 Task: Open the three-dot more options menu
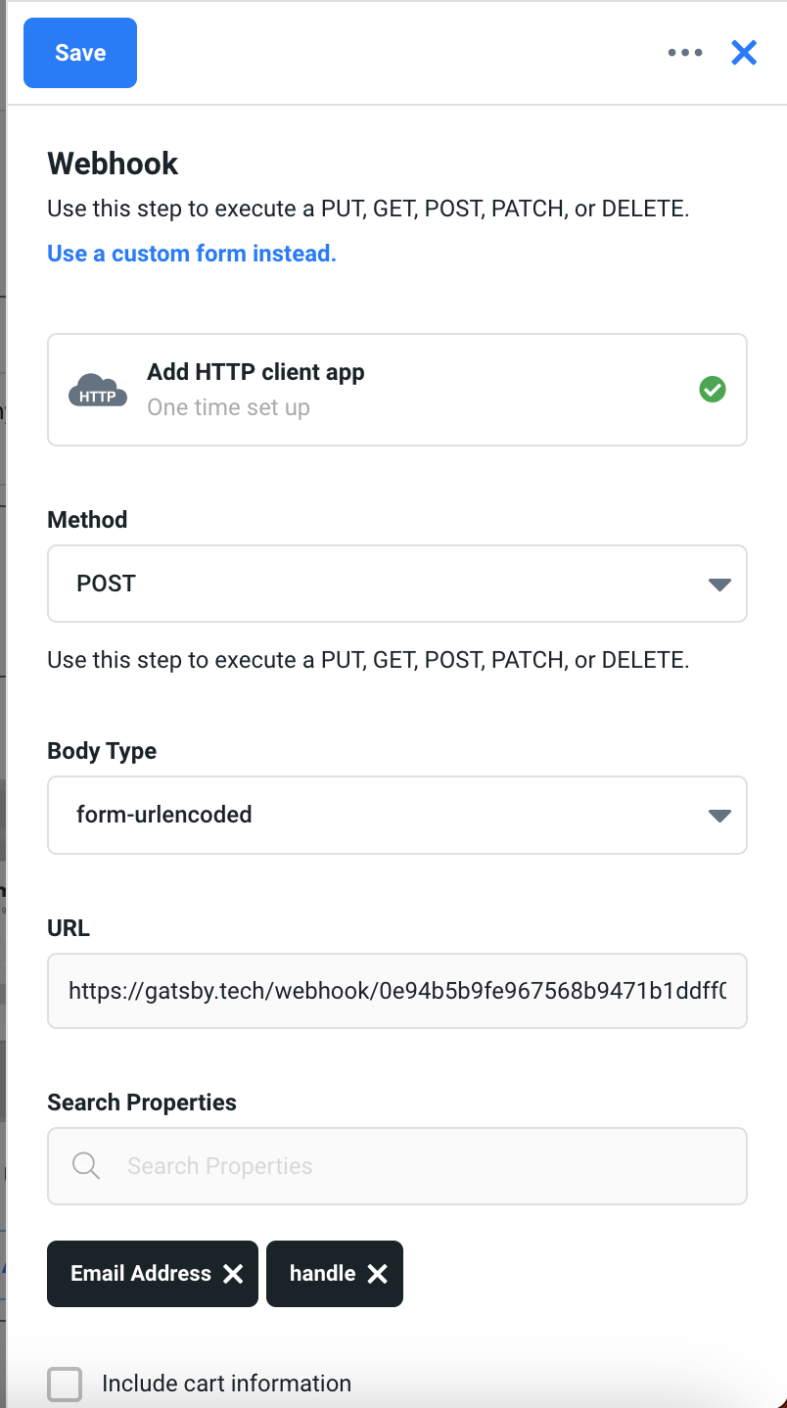685,53
